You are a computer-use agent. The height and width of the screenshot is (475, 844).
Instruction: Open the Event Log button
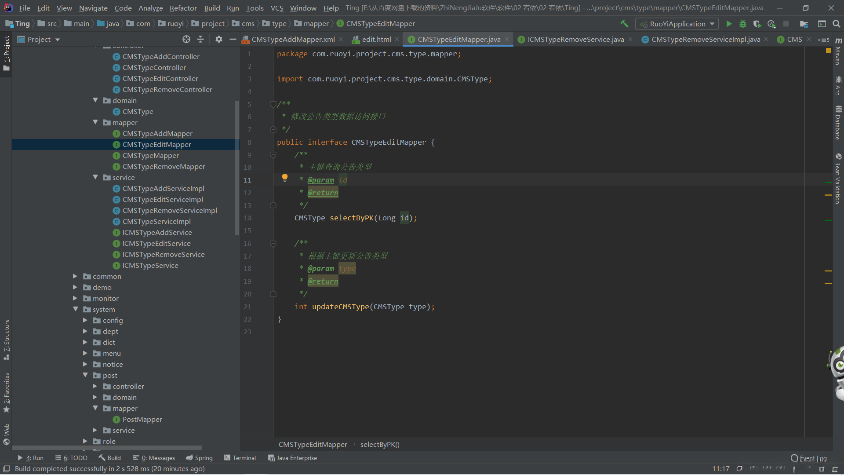click(x=809, y=458)
